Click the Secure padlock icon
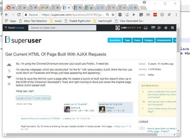190x138 pixels. (x=26, y=15)
